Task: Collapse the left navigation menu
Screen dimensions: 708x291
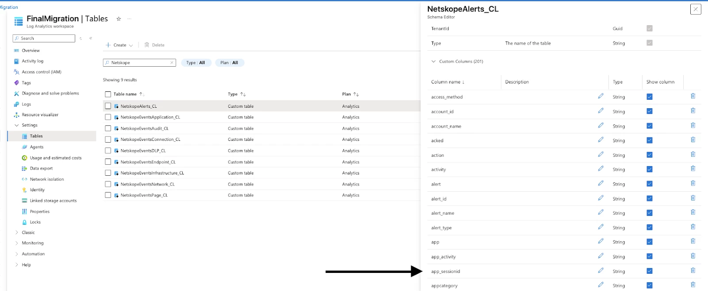Action: click(91, 38)
